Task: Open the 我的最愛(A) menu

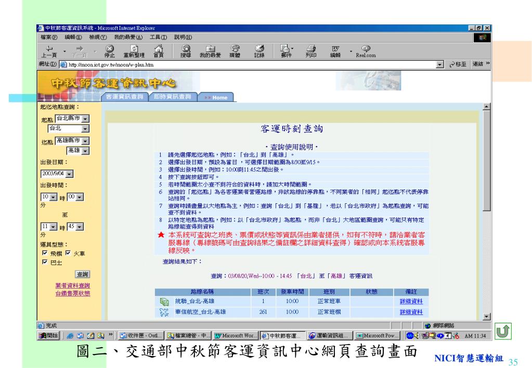Action: tap(128, 37)
